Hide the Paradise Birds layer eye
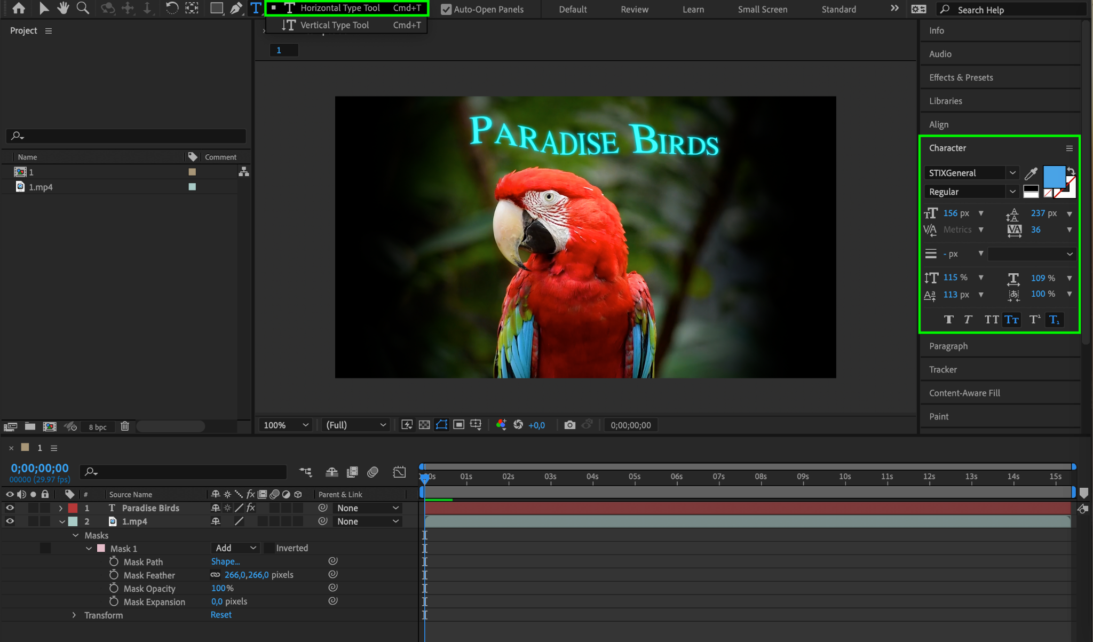The height and width of the screenshot is (642, 1093). [x=10, y=508]
